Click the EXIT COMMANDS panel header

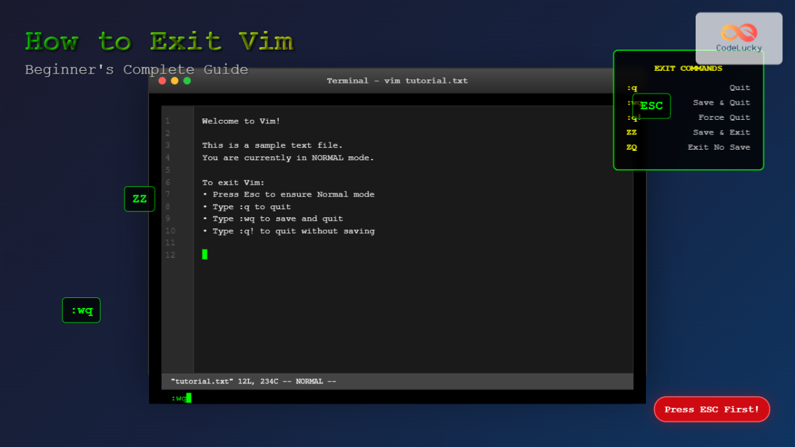coord(688,68)
